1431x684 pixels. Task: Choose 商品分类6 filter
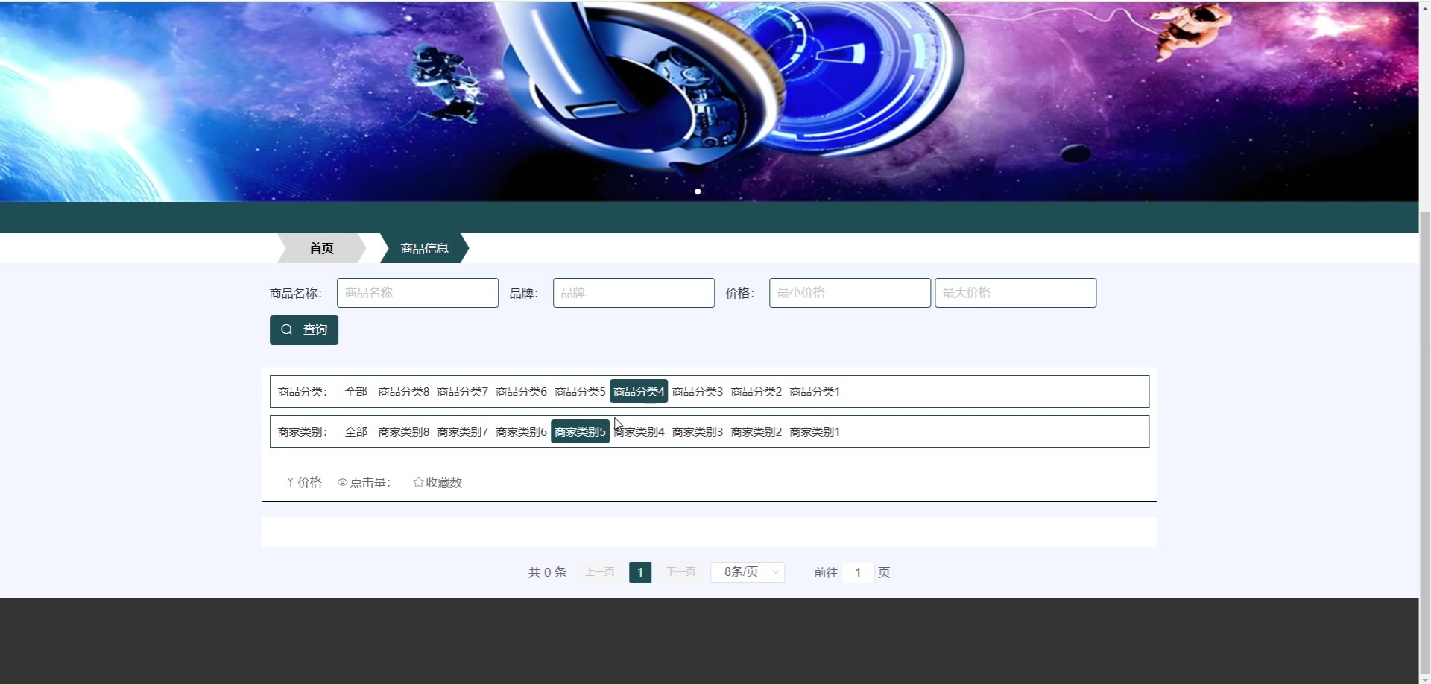coord(522,391)
